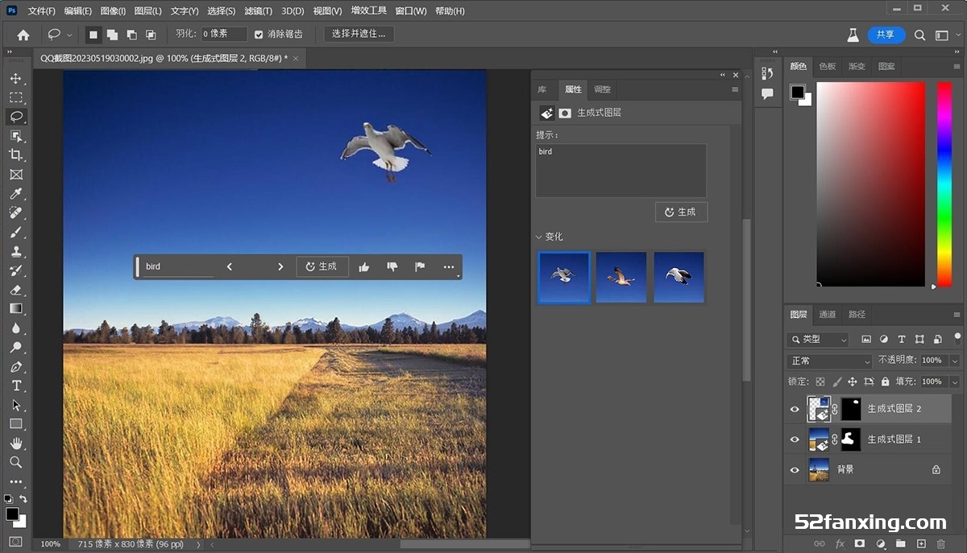Screen dimensions: 967x553
Task: Click the 生成 button on contextual taskbar
Action: click(322, 266)
